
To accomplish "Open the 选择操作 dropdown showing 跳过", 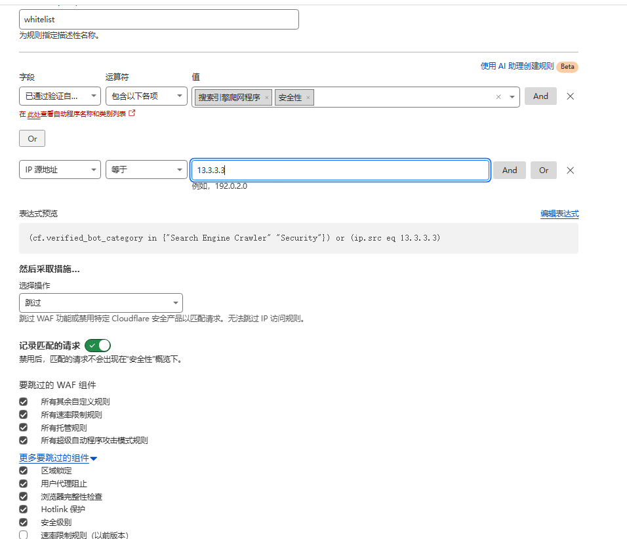I will click(x=101, y=303).
